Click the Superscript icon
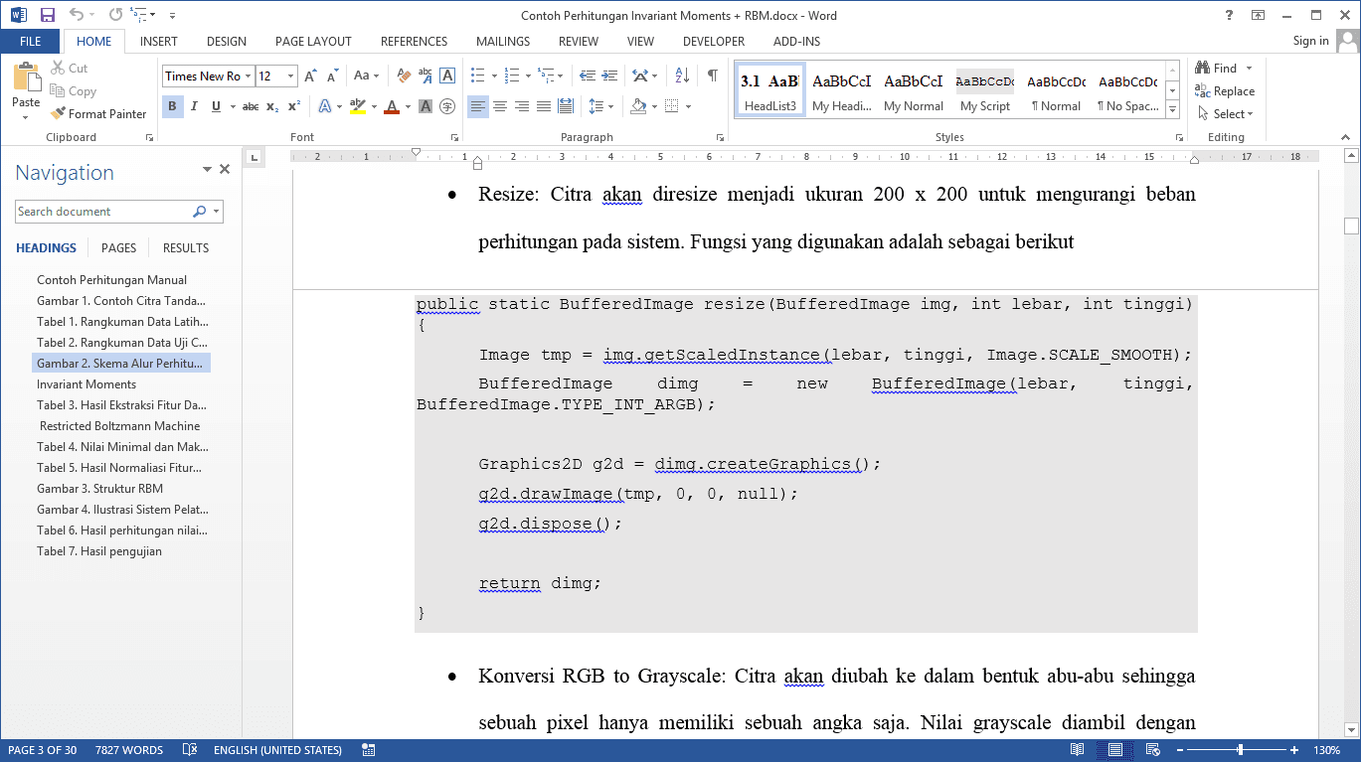Image resolution: width=1361 pixels, height=762 pixels. pos(294,106)
